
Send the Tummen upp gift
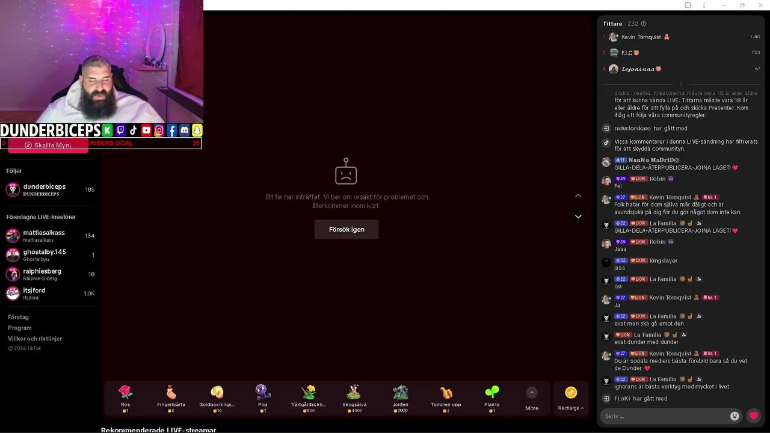[446, 398]
